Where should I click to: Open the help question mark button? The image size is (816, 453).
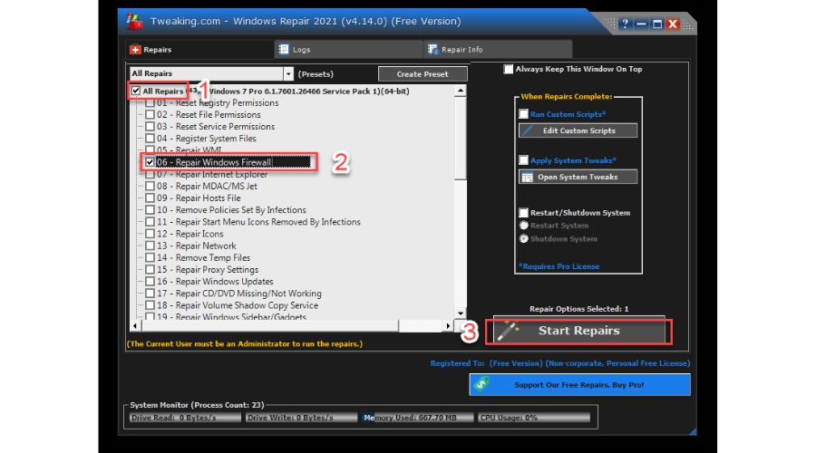(x=625, y=24)
